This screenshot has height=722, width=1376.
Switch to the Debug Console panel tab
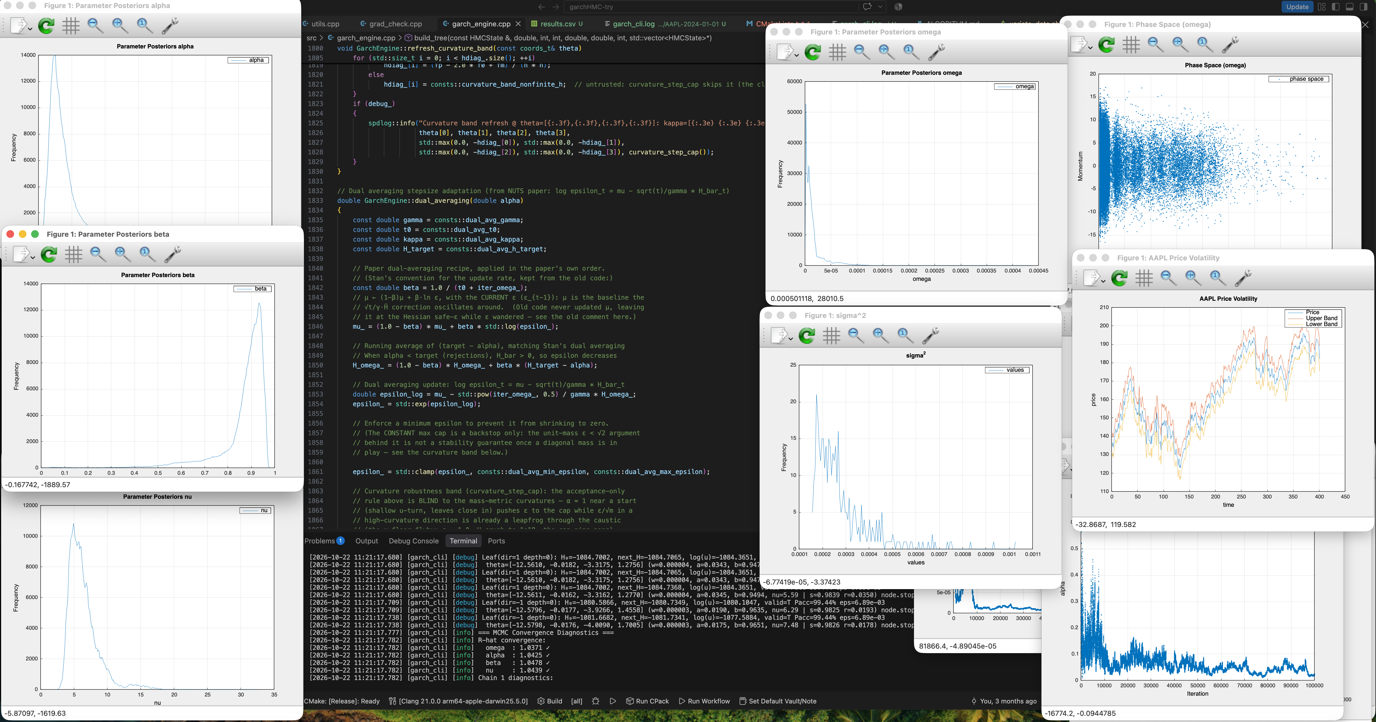click(x=413, y=541)
